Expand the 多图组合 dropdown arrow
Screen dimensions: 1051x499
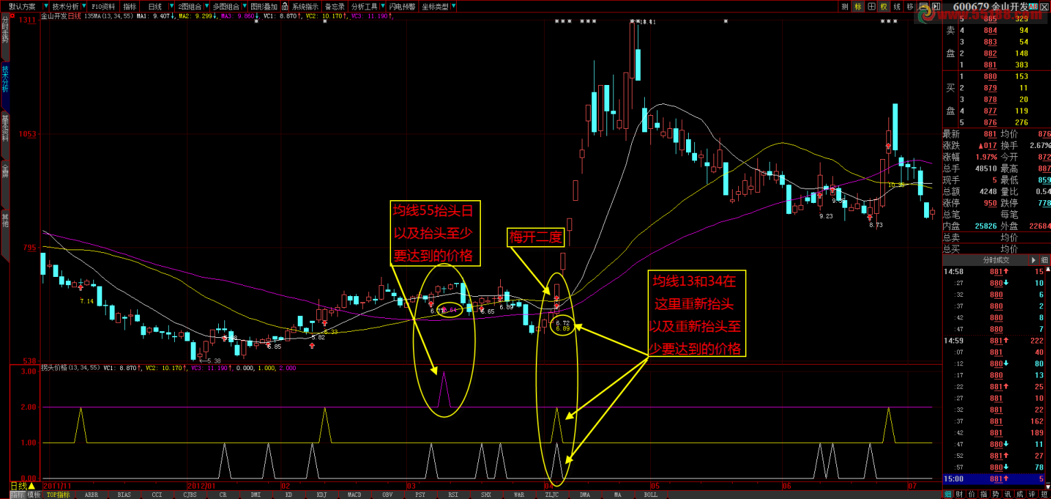(244, 6)
